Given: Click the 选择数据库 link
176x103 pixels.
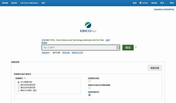Looking at the screenshot, I should (108, 40).
